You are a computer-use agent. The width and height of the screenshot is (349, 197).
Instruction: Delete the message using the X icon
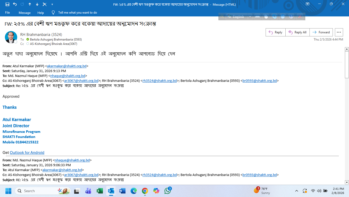45,4
